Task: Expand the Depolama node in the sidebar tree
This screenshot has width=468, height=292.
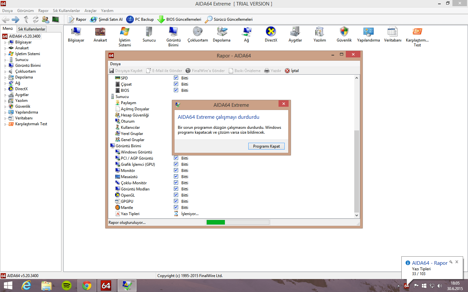Action: click(5, 77)
